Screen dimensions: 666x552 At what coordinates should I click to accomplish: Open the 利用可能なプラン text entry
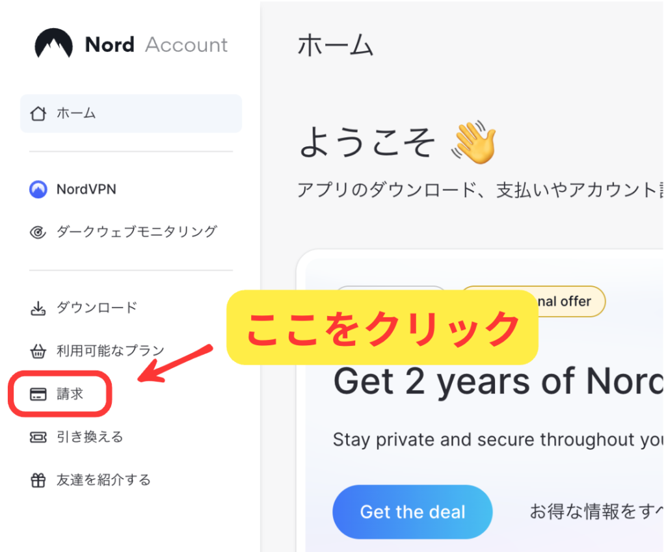(111, 352)
